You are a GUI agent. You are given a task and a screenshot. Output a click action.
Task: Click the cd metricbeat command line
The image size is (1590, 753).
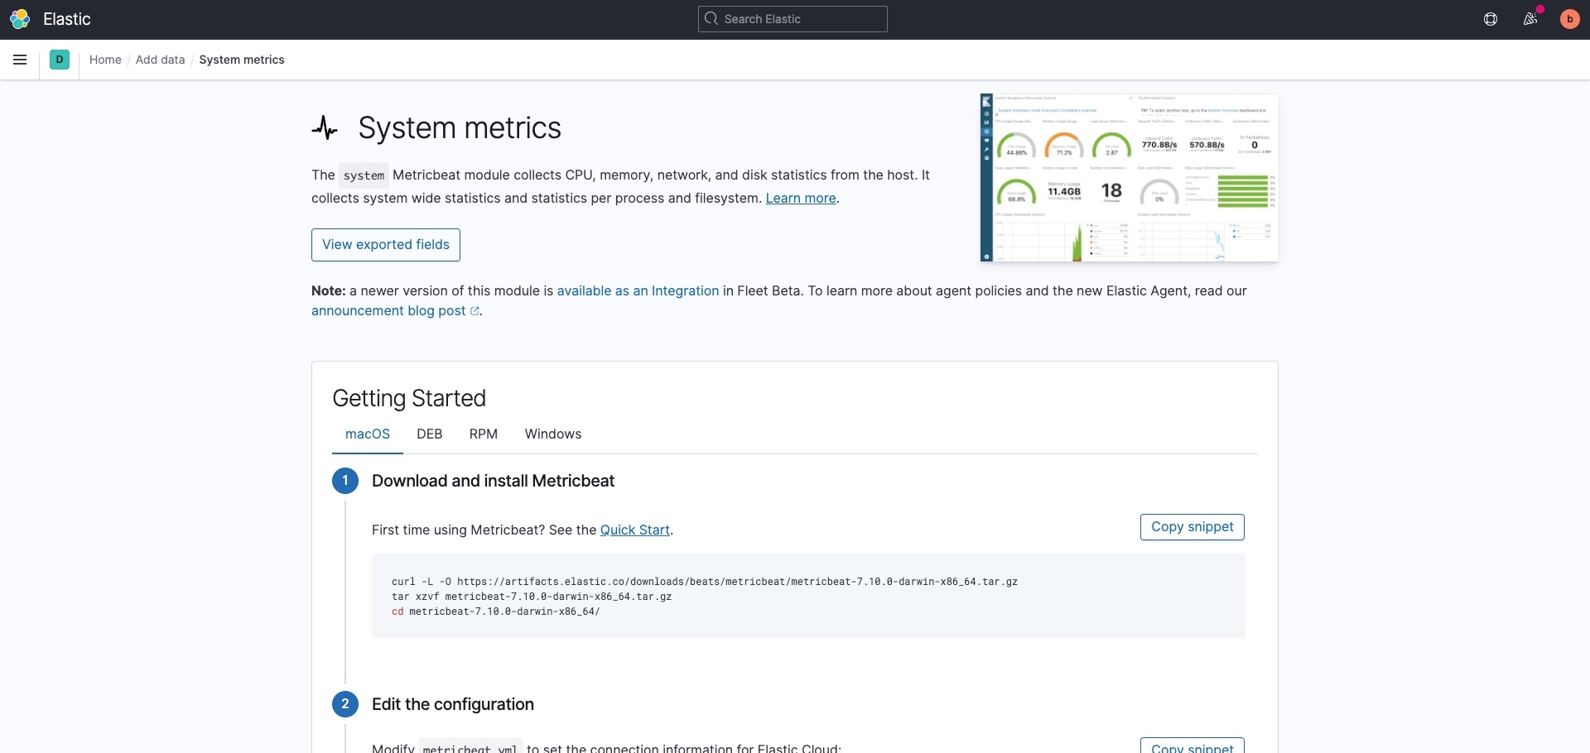[x=496, y=612]
